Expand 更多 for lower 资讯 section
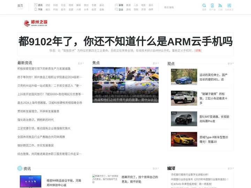 point(155,169)
